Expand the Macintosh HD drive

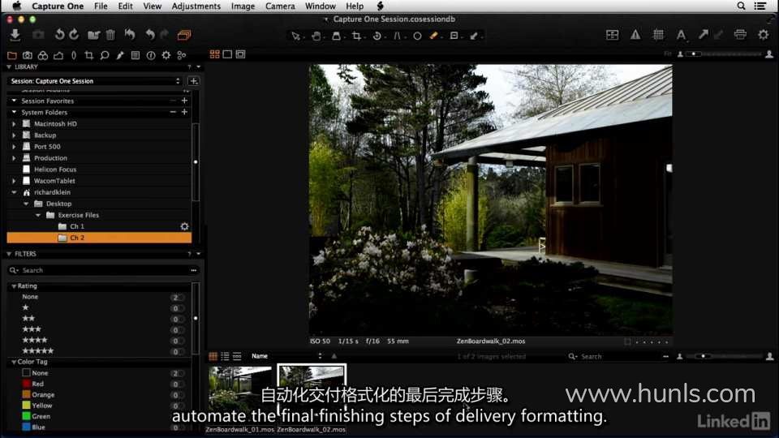tap(14, 123)
